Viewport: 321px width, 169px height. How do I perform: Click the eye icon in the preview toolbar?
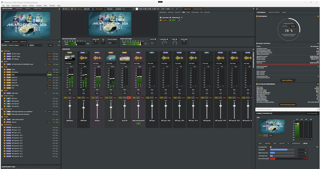point(72,9)
